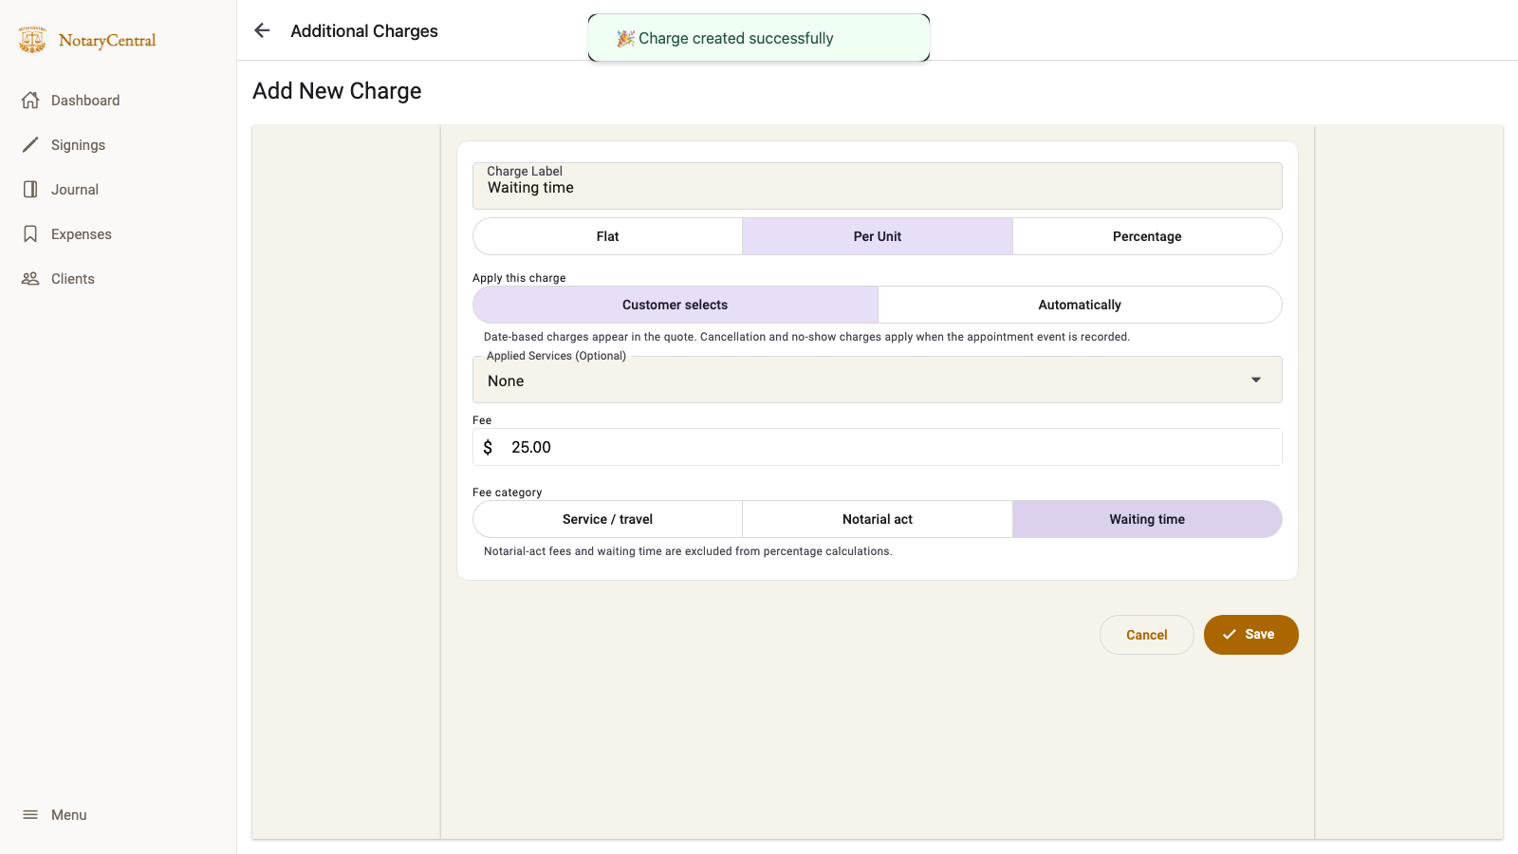Open the Applied Services dropdown
The width and height of the screenshot is (1518, 854).
(878, 380)
